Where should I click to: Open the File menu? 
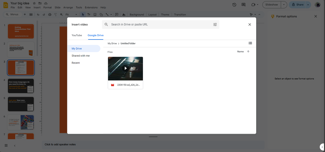click(x=13, y=8)
